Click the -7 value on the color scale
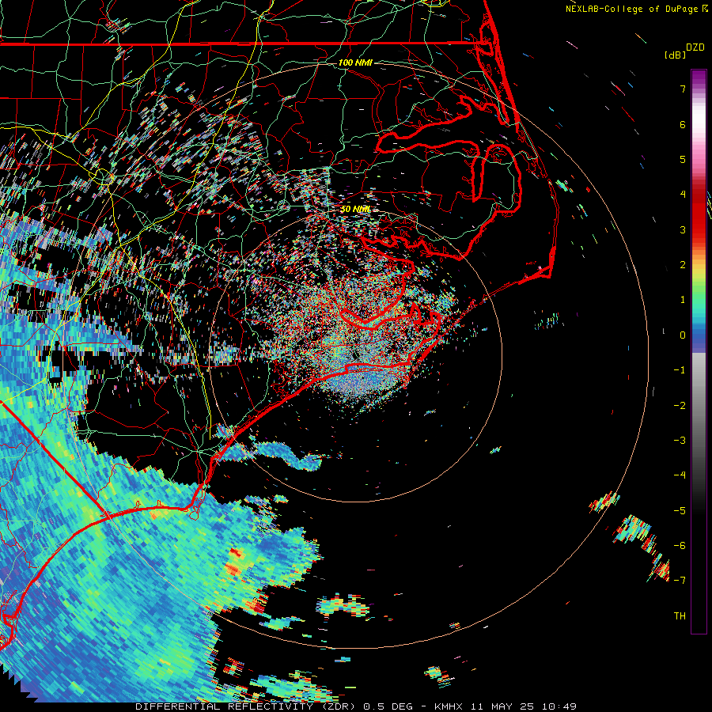Screen dimensions: 712x712 (x=680, y=581)
